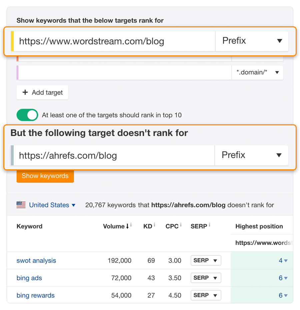This screenshot has height=310, width=300.
Task: Open the *.domain/* mode dropdown
Action: click(257, 73)
